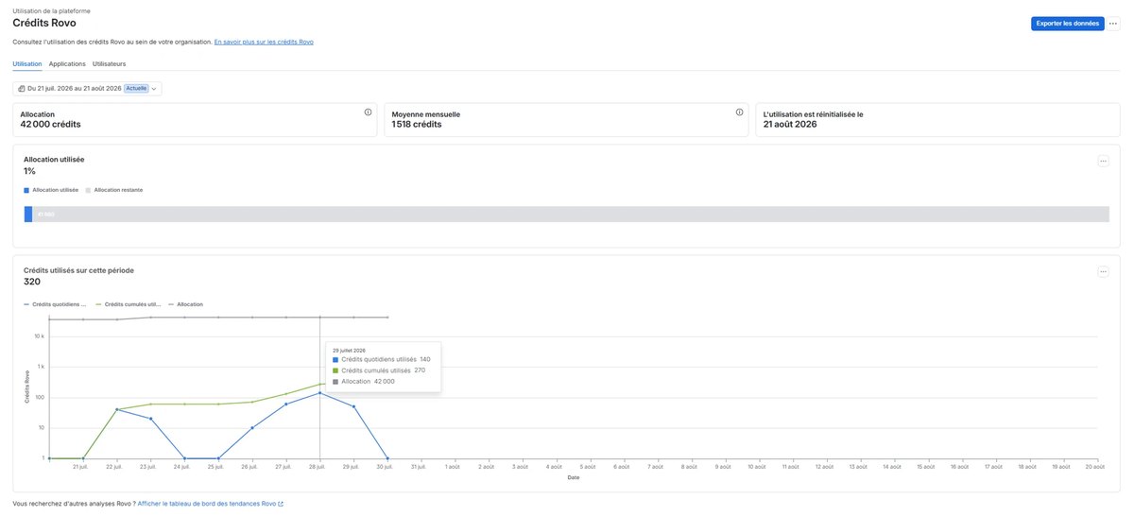The height and width of the screenshot is (516, 1134).
Task: Click the Date axis title under chart
Action: [574, 477]
